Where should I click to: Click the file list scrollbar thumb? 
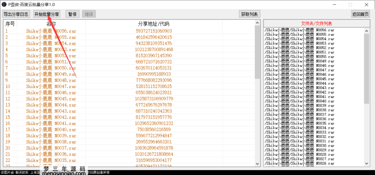367,69
